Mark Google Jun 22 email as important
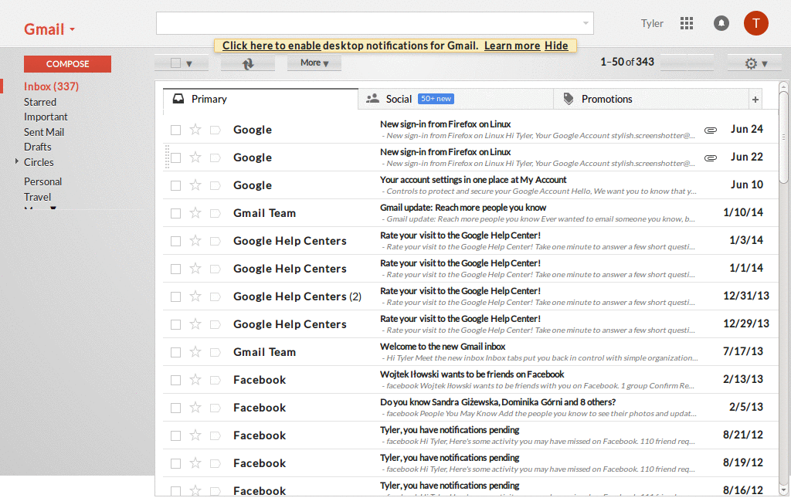This screenshot has height=498, width=791. pos(216,158)
